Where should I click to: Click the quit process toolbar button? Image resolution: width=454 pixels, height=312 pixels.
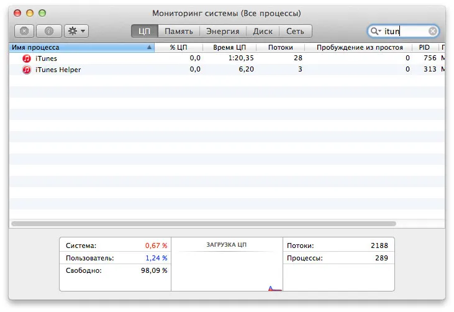click(x=24, y=31)
